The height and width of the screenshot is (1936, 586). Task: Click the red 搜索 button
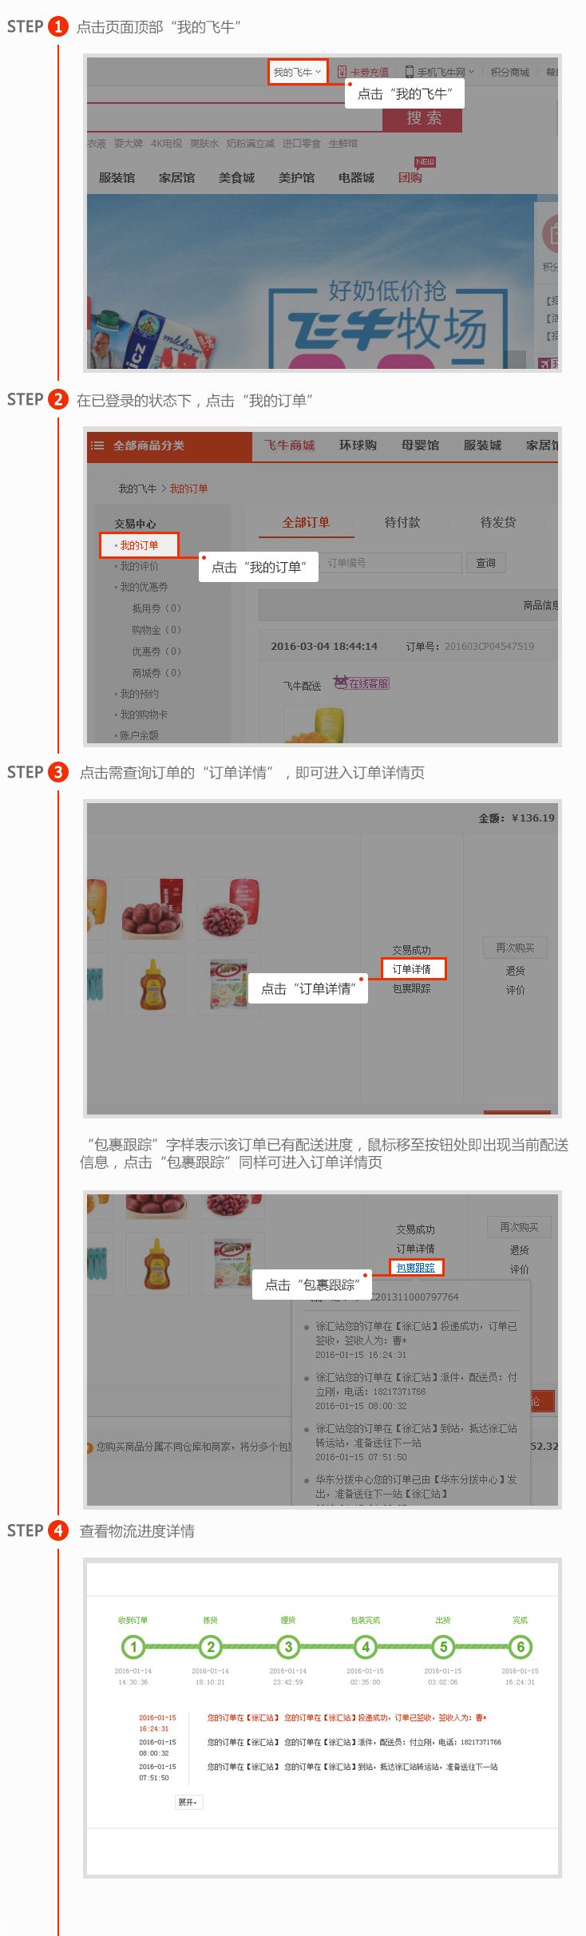pos(423,118)
